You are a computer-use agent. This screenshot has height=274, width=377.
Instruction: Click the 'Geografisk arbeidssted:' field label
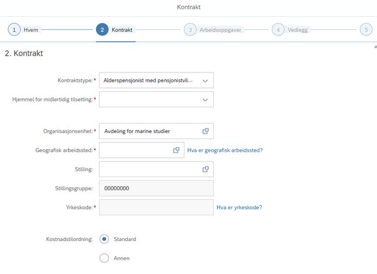tap(64, 150)
